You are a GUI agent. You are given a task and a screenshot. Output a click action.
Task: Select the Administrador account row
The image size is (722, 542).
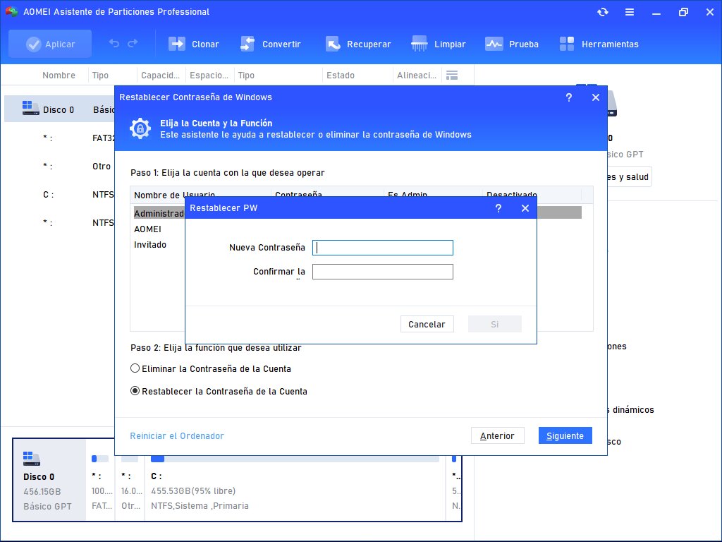point(159,213)
